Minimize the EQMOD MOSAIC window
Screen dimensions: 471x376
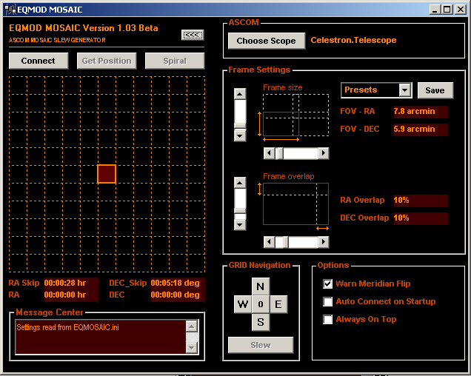click(x=435, y=10)
